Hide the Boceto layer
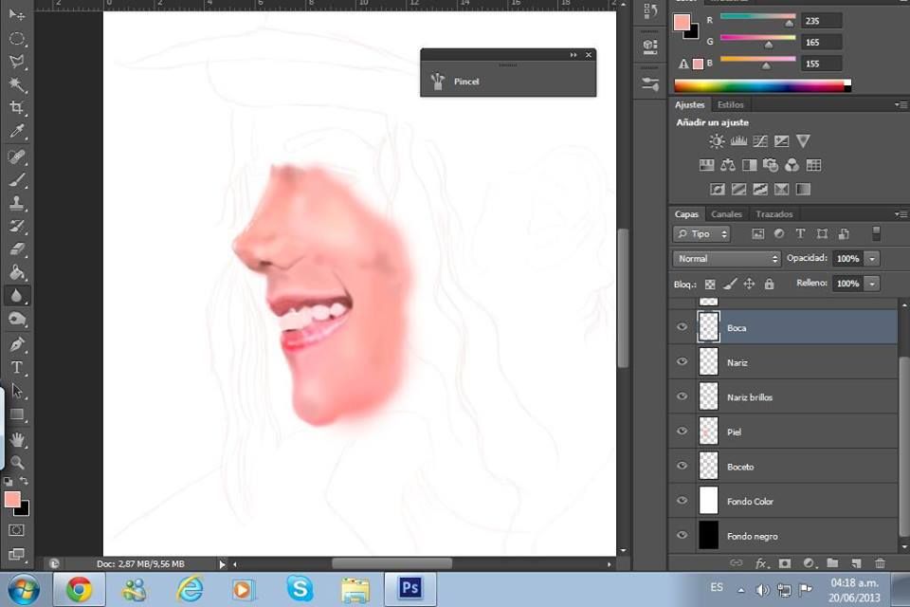Screen dimensions: 910x607 pyautogui.click(x=682, y=466)
